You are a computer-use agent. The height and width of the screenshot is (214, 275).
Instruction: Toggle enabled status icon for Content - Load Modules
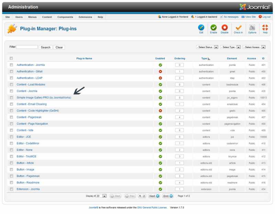coord(160,85)
